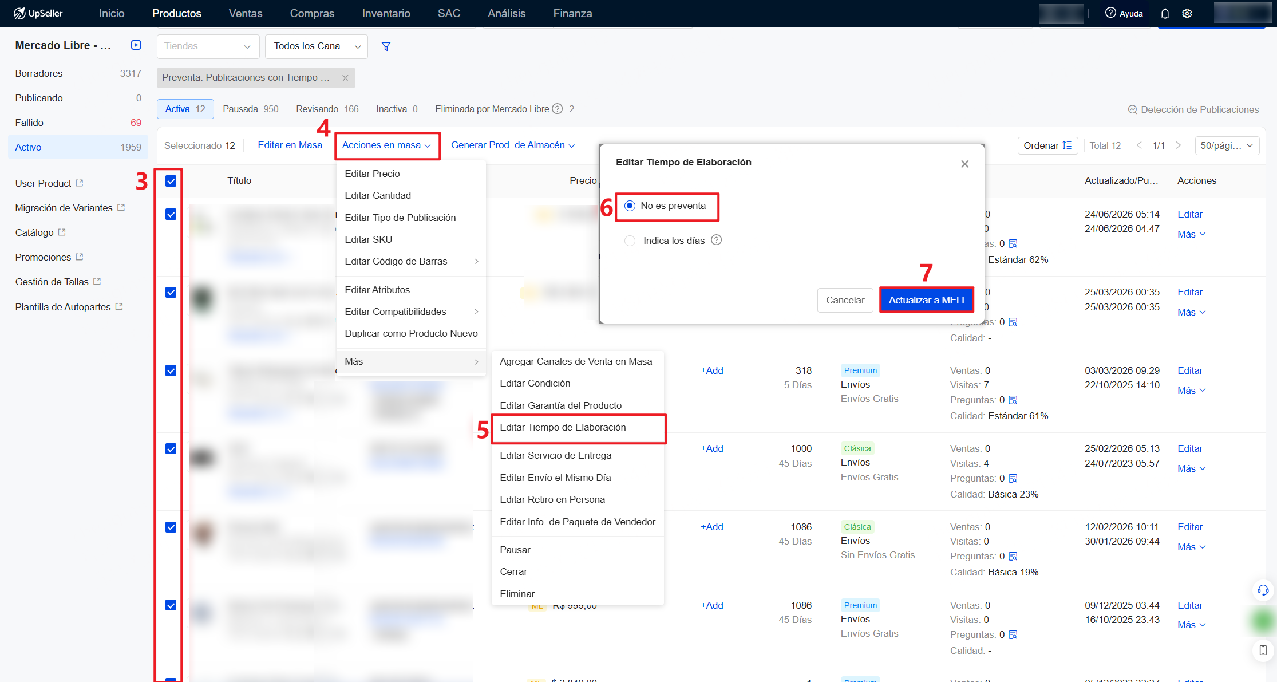The image size is (1277, 682).
Task: Click the Detección de Publicaciones link
Action: [x=1193, y=109]
